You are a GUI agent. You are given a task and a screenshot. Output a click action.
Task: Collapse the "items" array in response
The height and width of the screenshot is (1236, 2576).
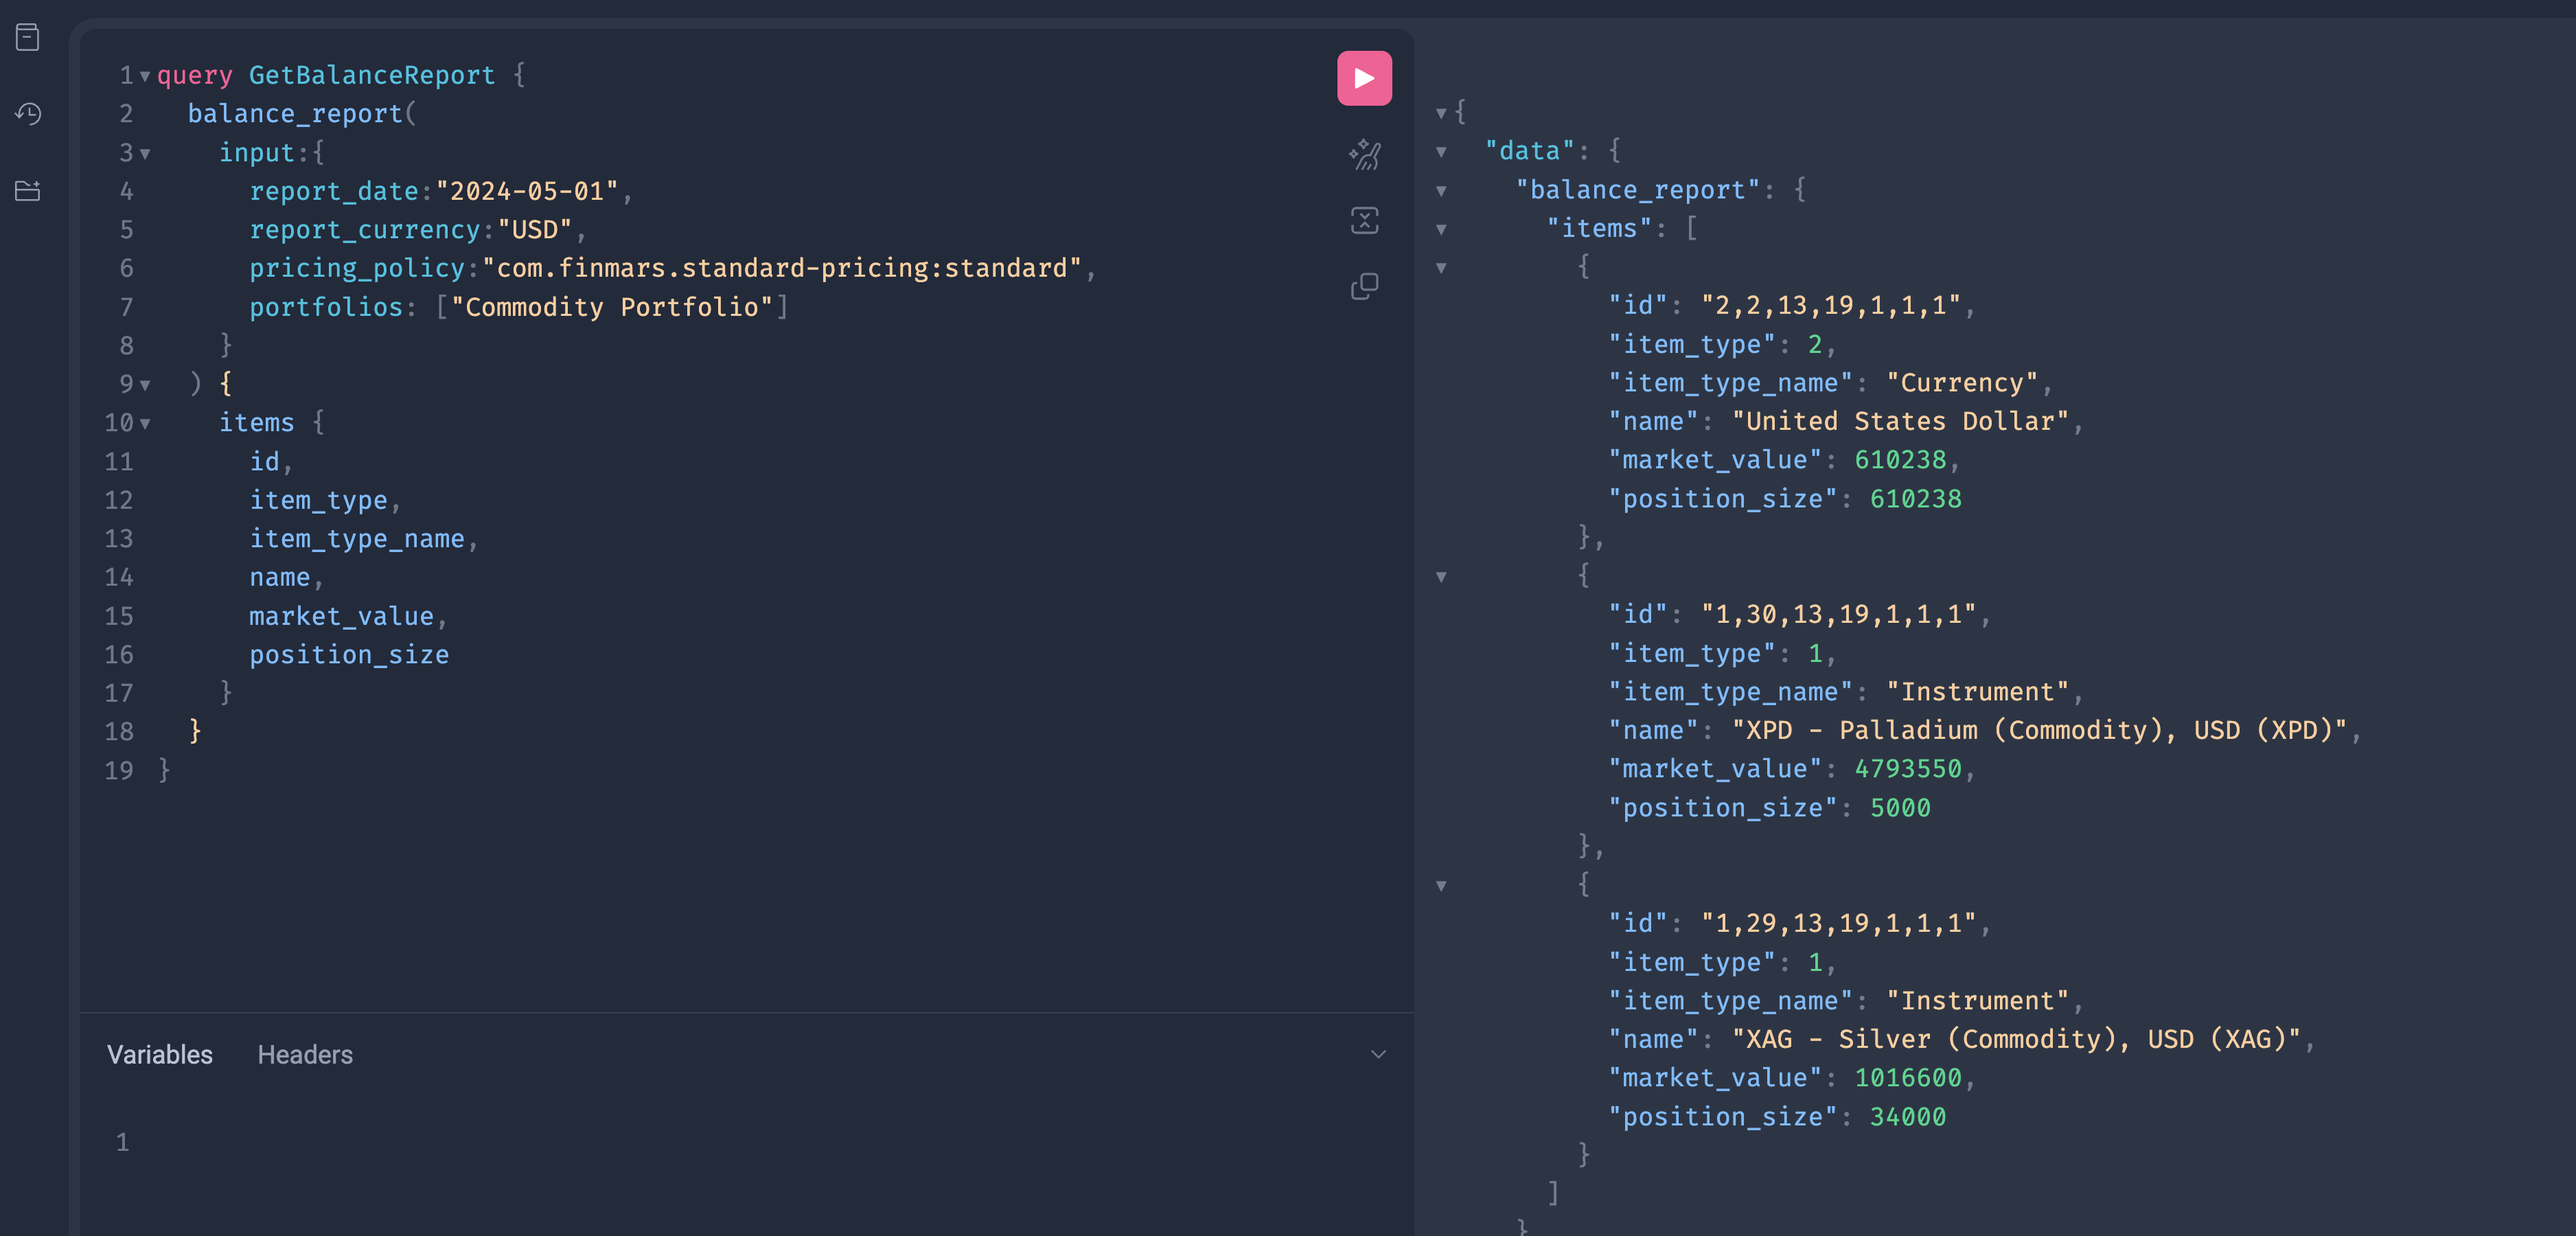[1441, 230]
